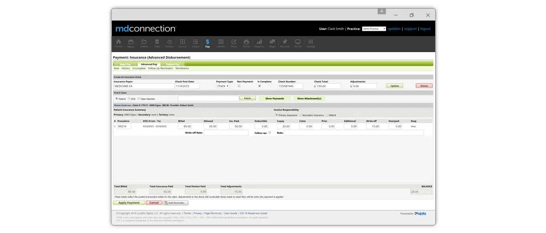Click the Check Post Date field
This screenshot has width=546, height=233.
click(x=188, y=86)
